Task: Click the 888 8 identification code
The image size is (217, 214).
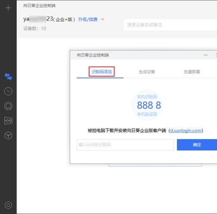Action: click(149, 105)
